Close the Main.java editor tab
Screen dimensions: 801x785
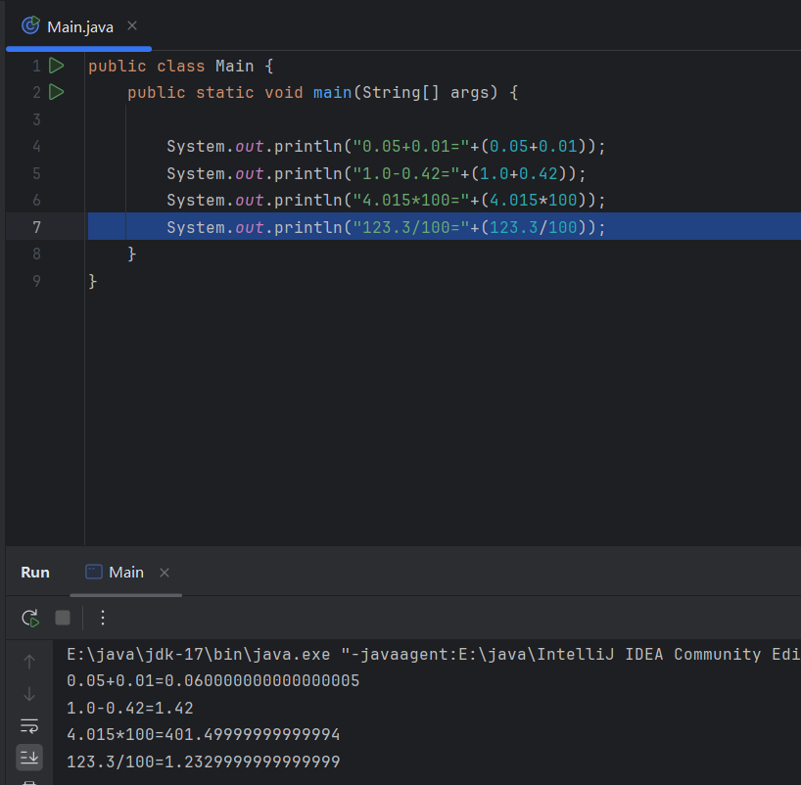point(132,25)
